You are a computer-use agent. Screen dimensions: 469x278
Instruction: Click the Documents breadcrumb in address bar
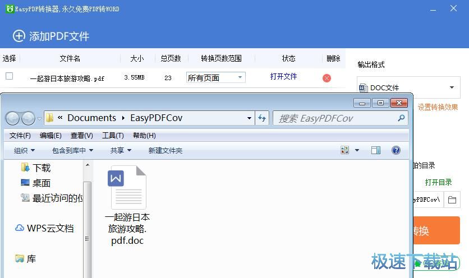pyautogui.click(x=91, y=118)
